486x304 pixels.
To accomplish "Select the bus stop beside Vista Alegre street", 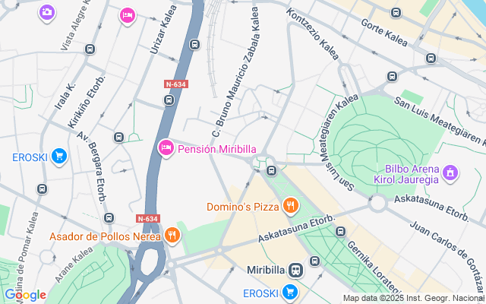I will click(90, 49).
